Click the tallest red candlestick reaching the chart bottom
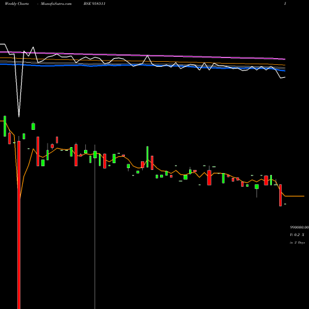The height and width of the screenshot is (309, 309). point(19,224)
